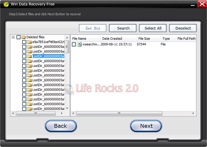Click the folder tree's horizontal scrollbar thumb
207x147 pixels.
point(36,113)
